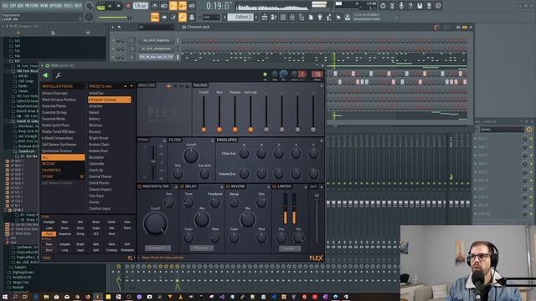Viewport: 536px width, 301px height.
Task: Click the record button
Action: click(128, 6)
